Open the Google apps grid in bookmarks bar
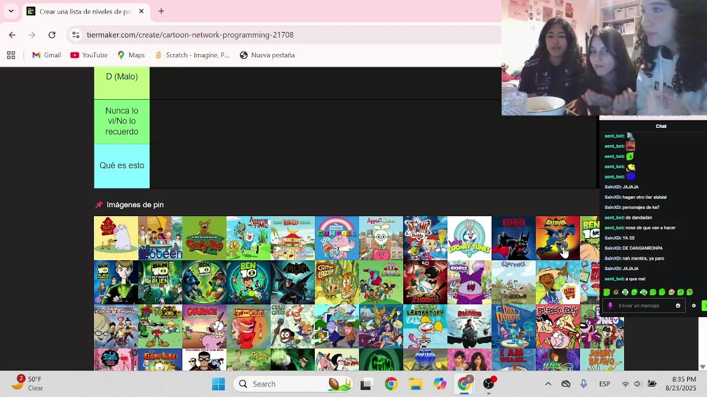 coord(11,55)
